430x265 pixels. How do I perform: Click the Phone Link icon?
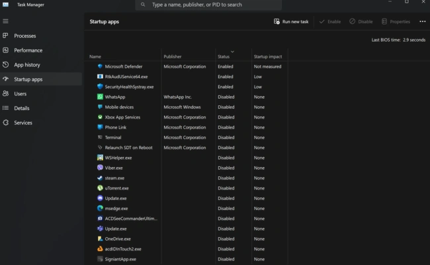[x=100, y=127]
